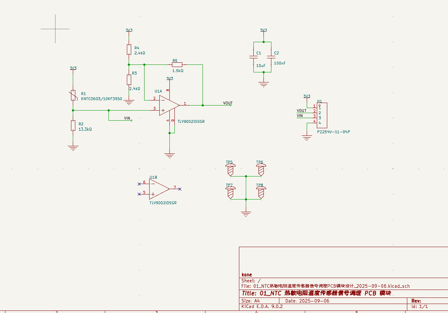This screenshot has height=313, width=448.
Task: Click the 3V3 power symbol above R4
Action: click(129, 31)
